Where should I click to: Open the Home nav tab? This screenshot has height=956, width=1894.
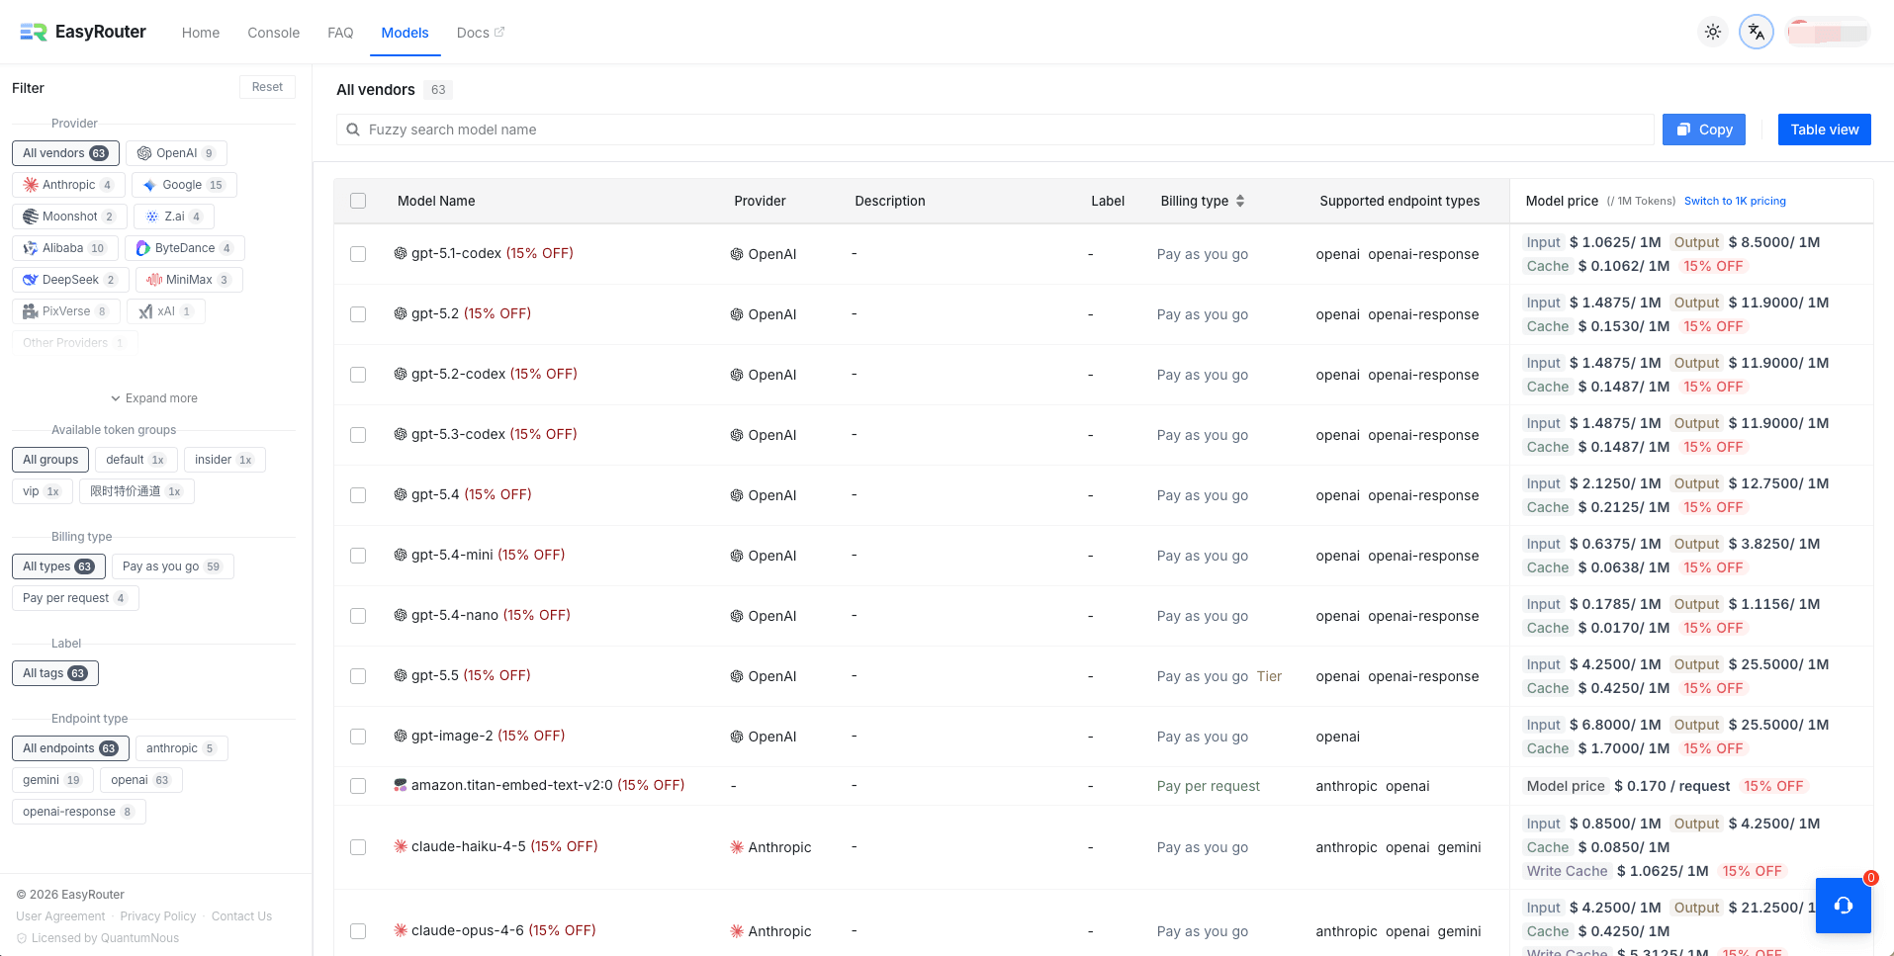coord(201,33)
